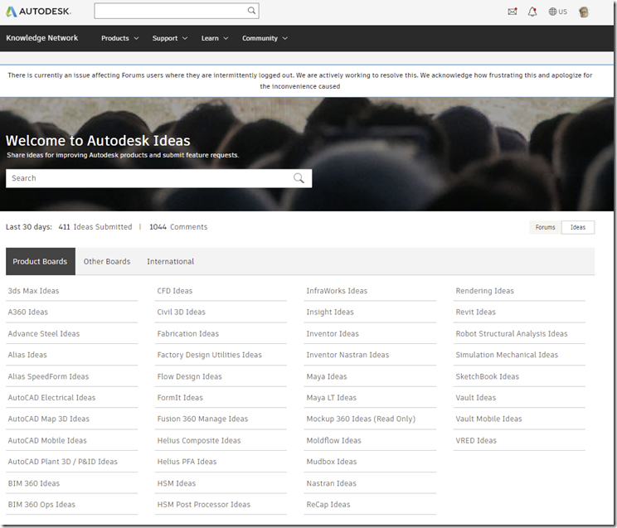
Task: Open Inventor Nastran Ideas board
Action: (347, 355)
